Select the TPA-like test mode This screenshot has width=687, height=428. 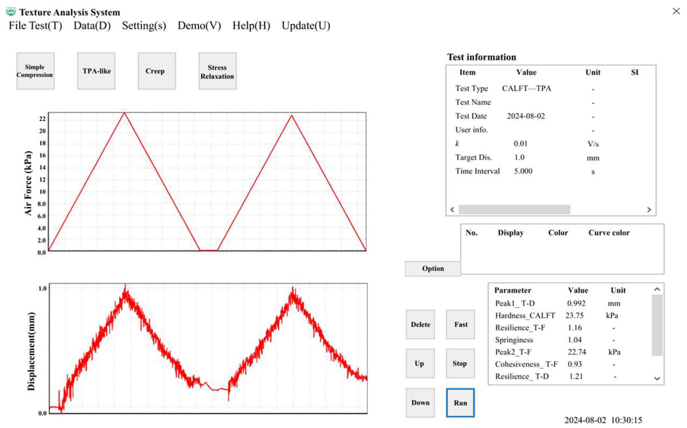point(96,71)
